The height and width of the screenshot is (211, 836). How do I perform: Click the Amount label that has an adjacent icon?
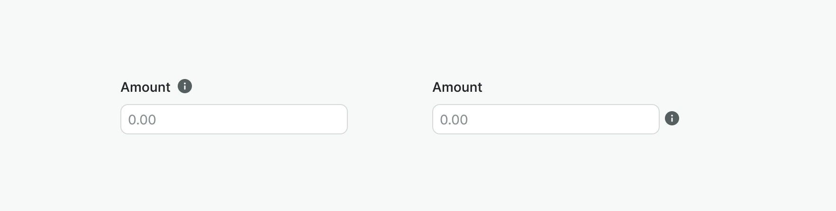145,87
